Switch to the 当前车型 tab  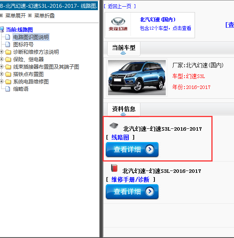tap(124, 48)
